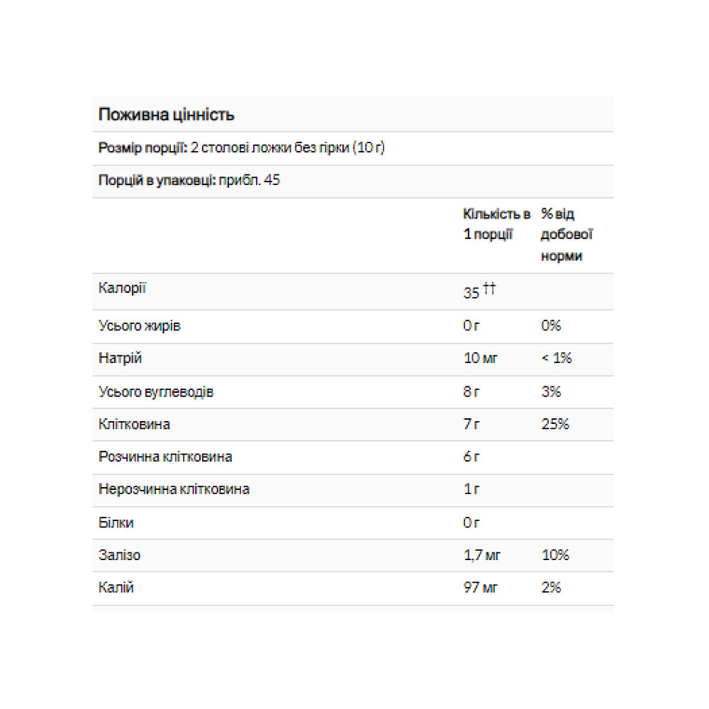Viewport: 709px width, 709px height.
Task: Select the 'Порцій в упаковці' row text
Action: (189, 181)
